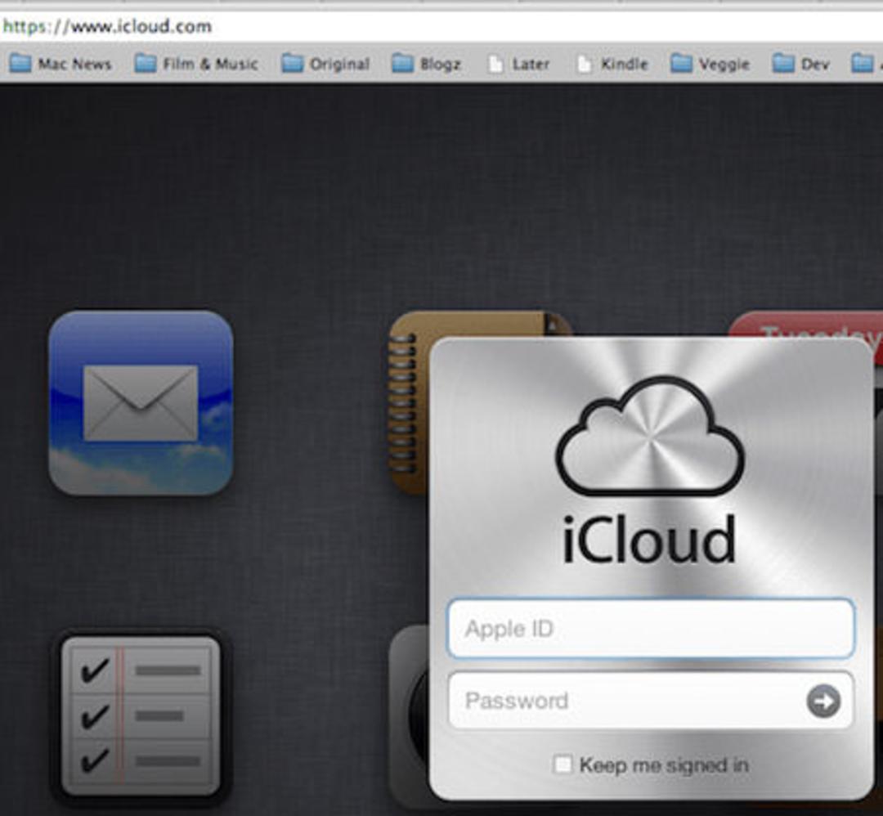Open the Mail app icon
The width and height of the screenshot is (883, 816).
141,402
